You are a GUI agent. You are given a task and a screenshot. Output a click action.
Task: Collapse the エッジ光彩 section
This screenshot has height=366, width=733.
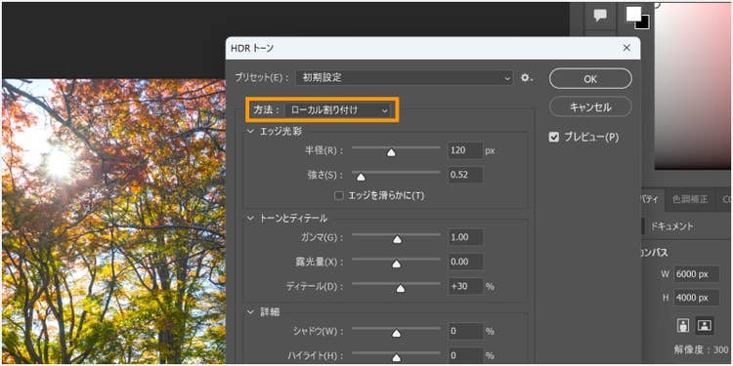pyautogui.click(x=250, y=132)
